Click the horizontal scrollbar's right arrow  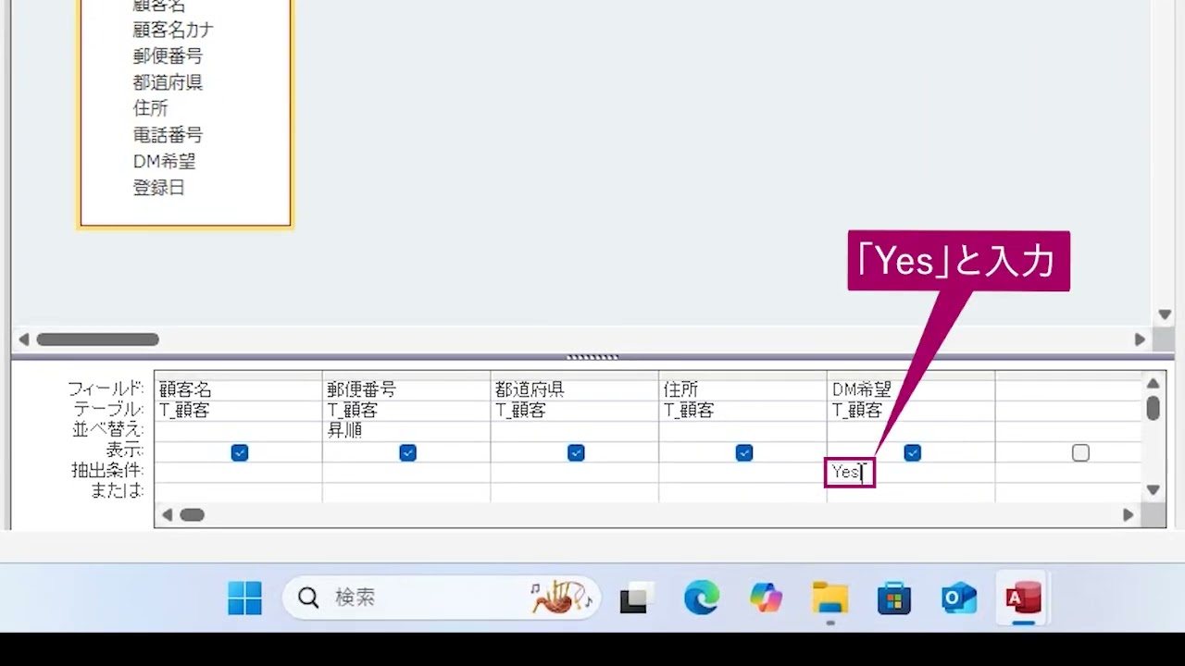tap(1128, 514)
